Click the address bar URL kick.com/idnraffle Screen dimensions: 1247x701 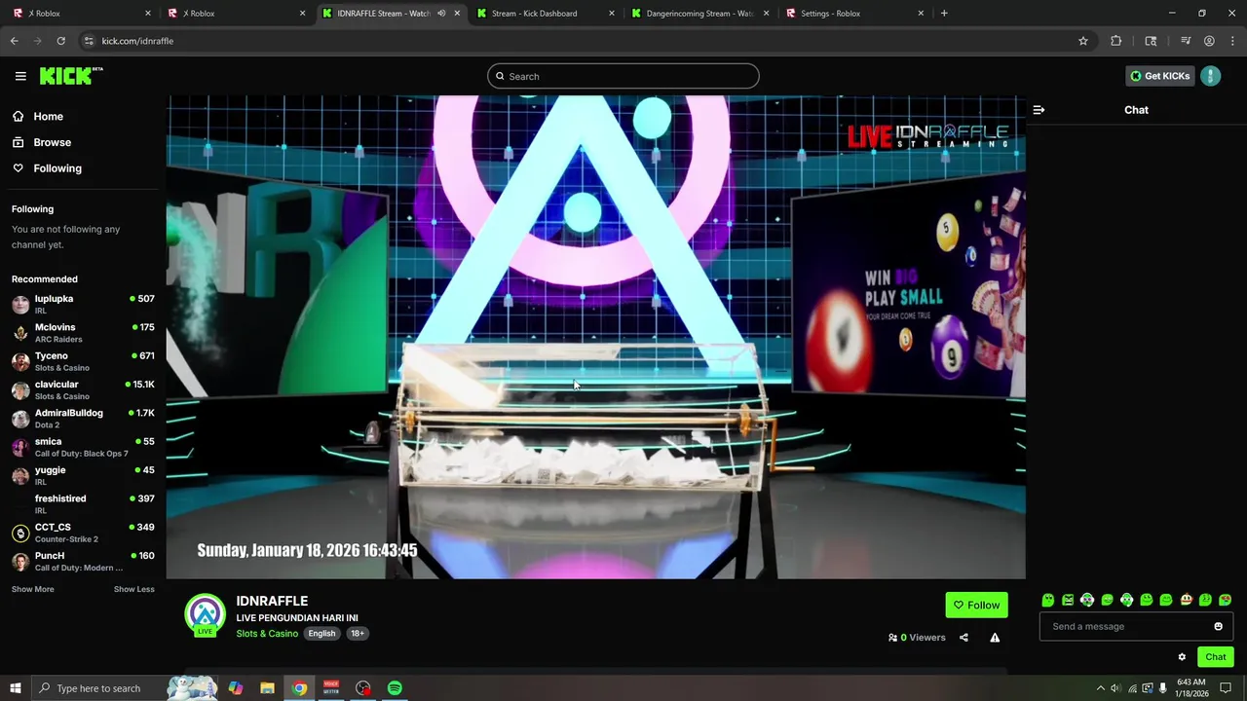click(137, 41)
